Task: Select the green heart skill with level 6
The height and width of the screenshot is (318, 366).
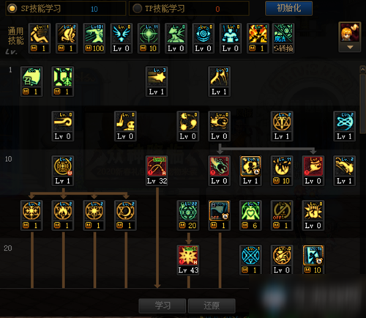Action: click(250, 215)
